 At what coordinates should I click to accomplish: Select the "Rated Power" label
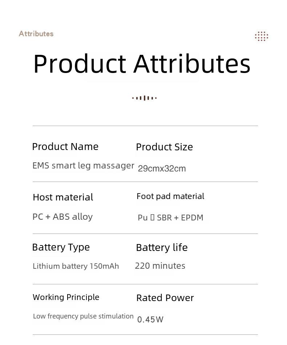pyautogui.click(x=165, y=298)
